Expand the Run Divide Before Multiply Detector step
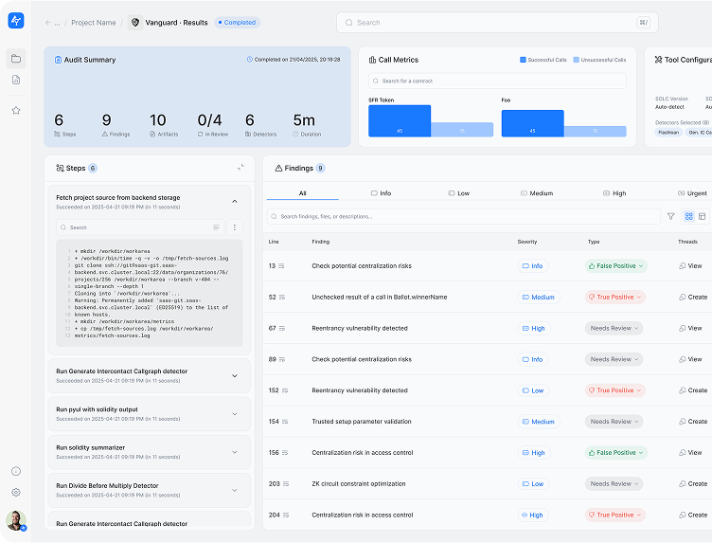712x543 pixels. [x=235, y=490]
